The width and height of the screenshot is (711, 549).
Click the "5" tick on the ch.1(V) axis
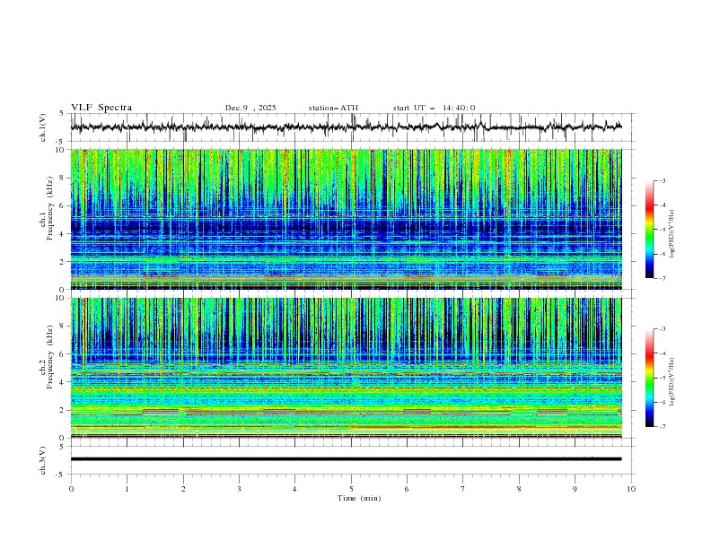click(x=62, y=114)
